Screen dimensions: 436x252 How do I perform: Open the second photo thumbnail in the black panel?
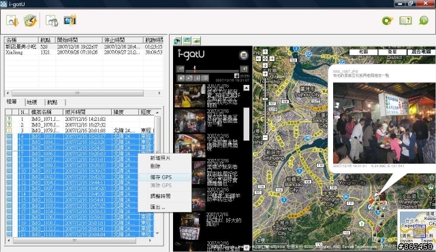[x=190, y=121]
